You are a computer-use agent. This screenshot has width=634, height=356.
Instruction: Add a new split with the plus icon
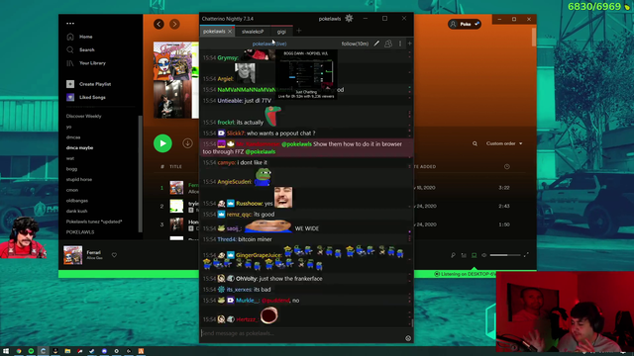click(x=409, y=44)
